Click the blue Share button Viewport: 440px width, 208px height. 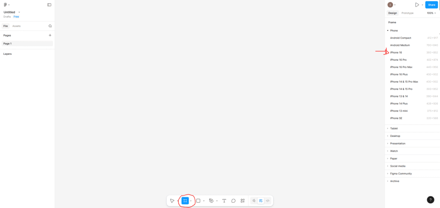tap(431, 5)
